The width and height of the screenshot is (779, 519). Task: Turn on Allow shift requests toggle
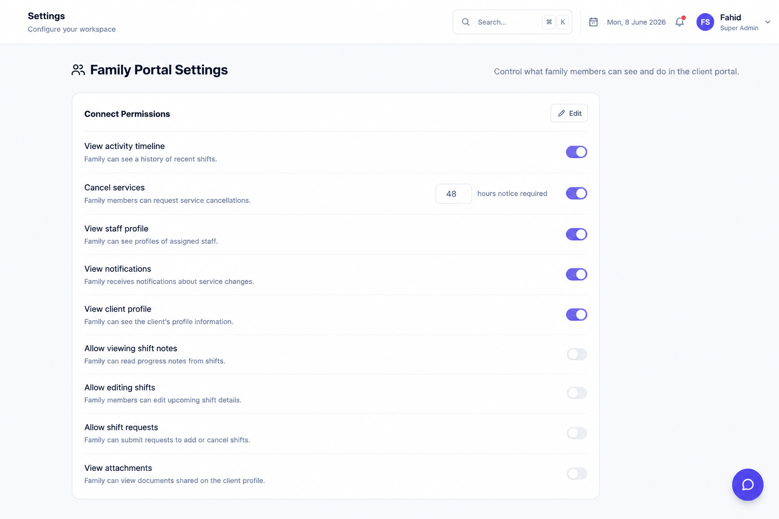(577, 433)
